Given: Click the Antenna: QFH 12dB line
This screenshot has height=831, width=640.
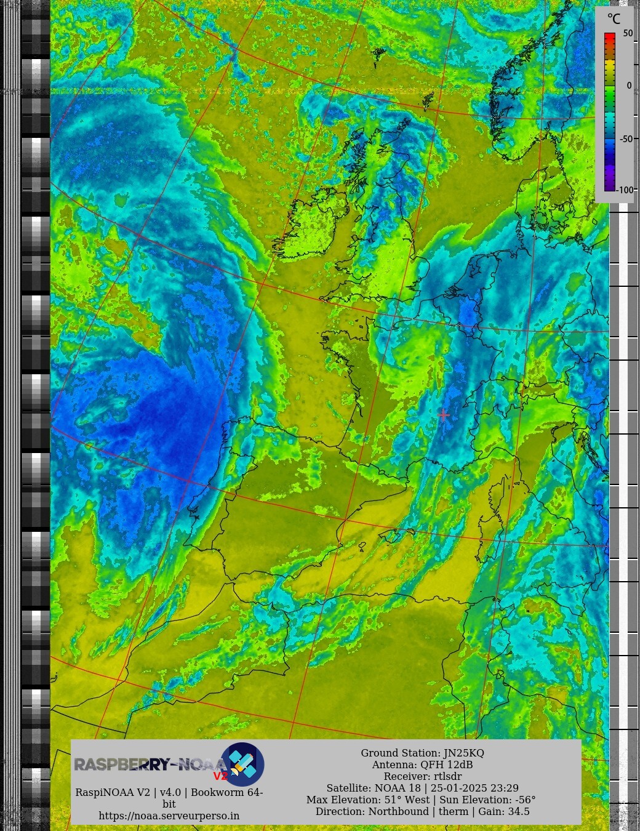Looking at the screenshot, I should point(422,765).
